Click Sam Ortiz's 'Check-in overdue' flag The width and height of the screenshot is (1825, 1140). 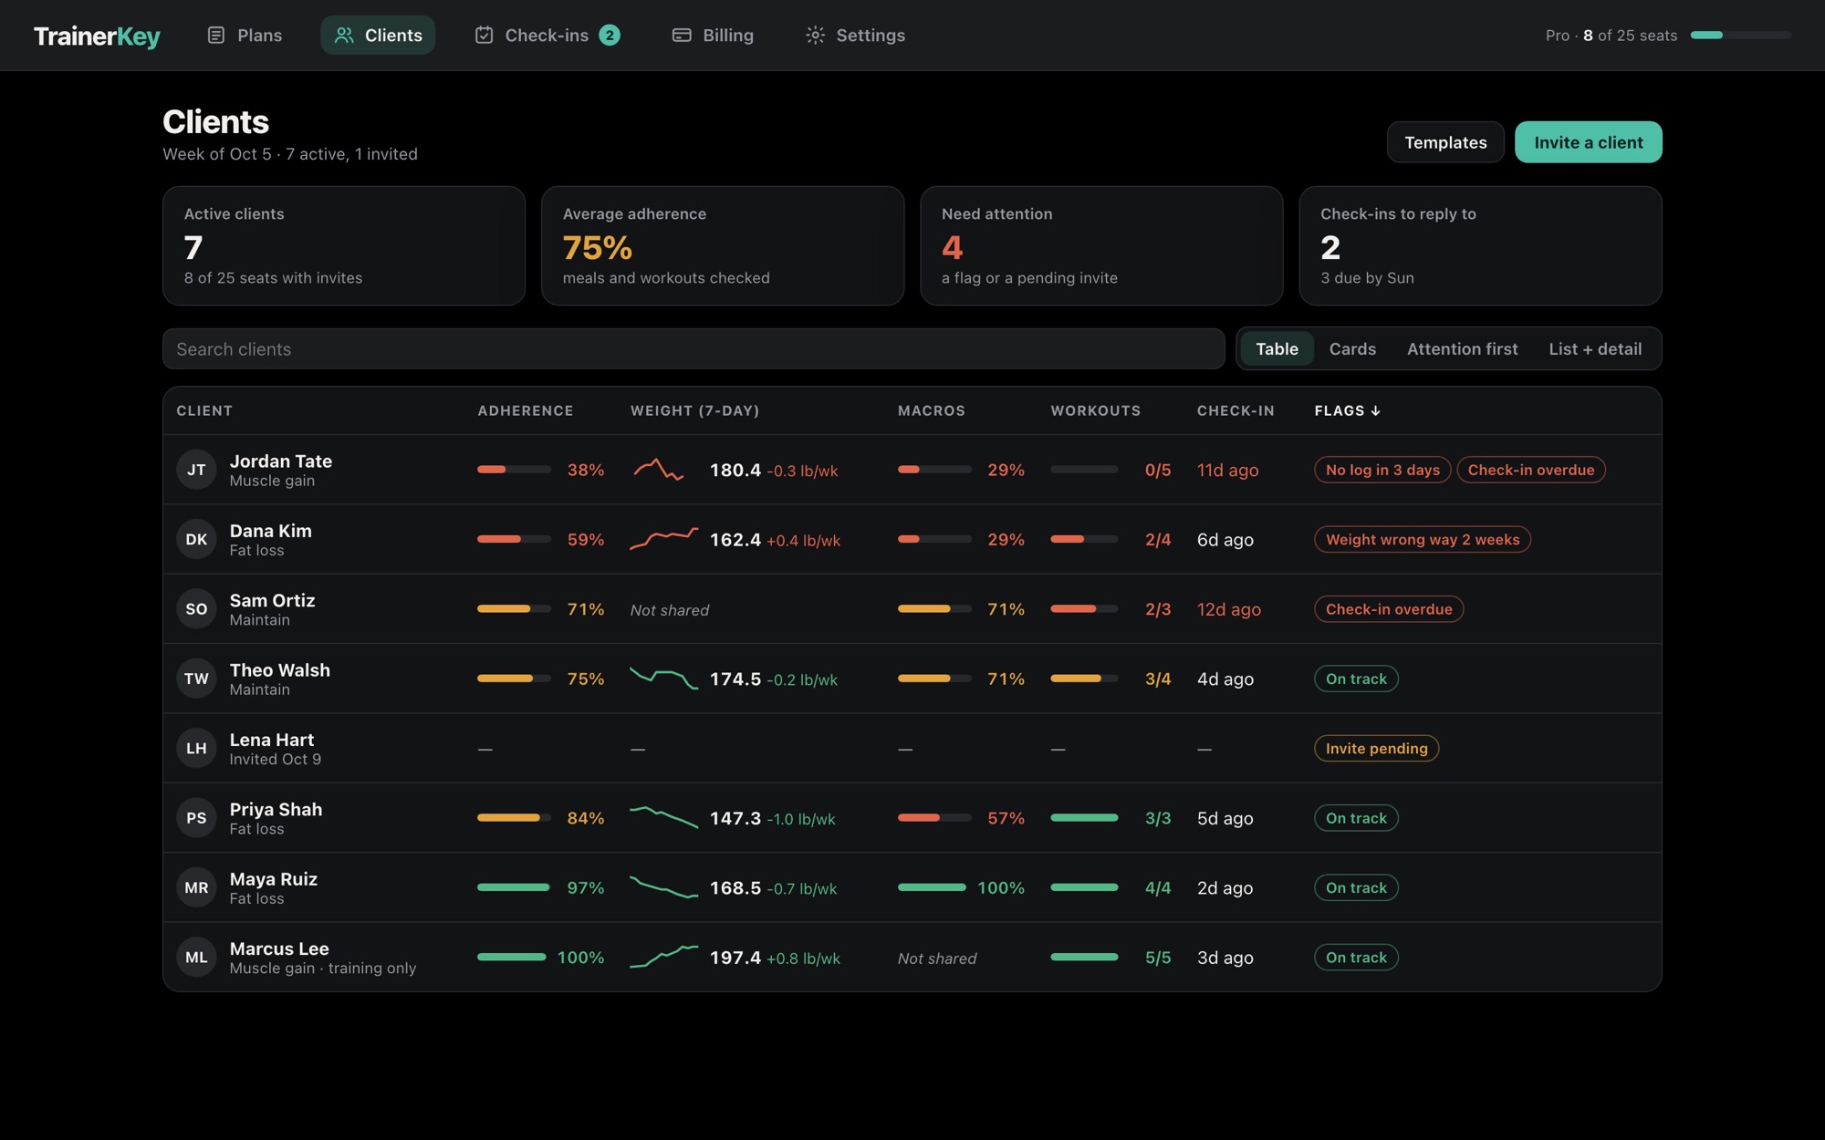pyautogui.click(x=1389, y=609)
